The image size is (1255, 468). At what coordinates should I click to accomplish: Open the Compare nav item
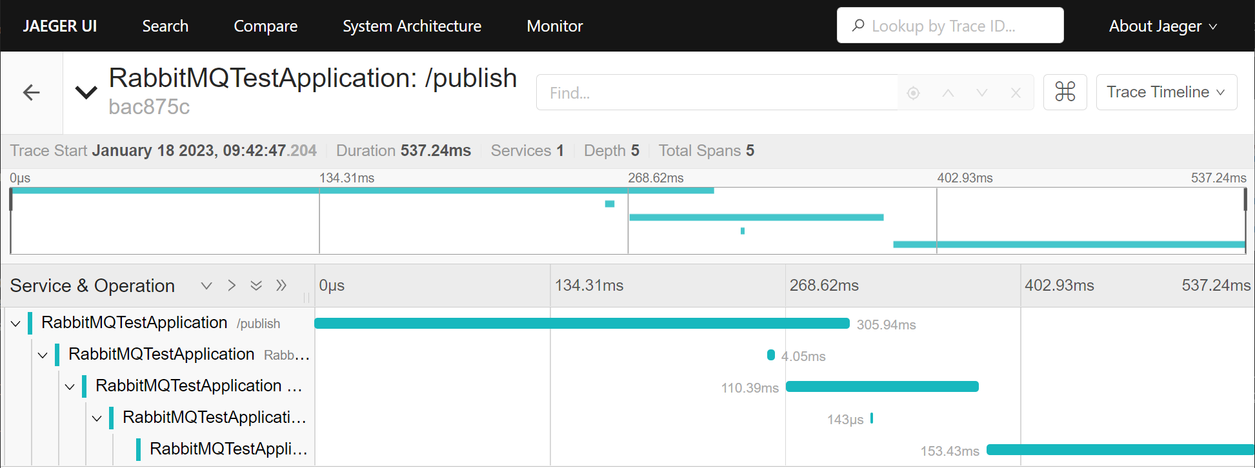[x=265, y=26]
